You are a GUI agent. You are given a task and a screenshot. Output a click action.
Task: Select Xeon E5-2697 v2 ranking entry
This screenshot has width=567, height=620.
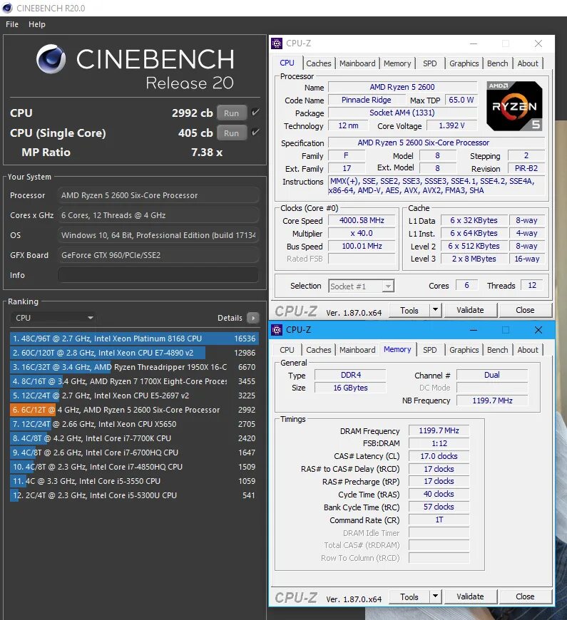tap(134, 396)
